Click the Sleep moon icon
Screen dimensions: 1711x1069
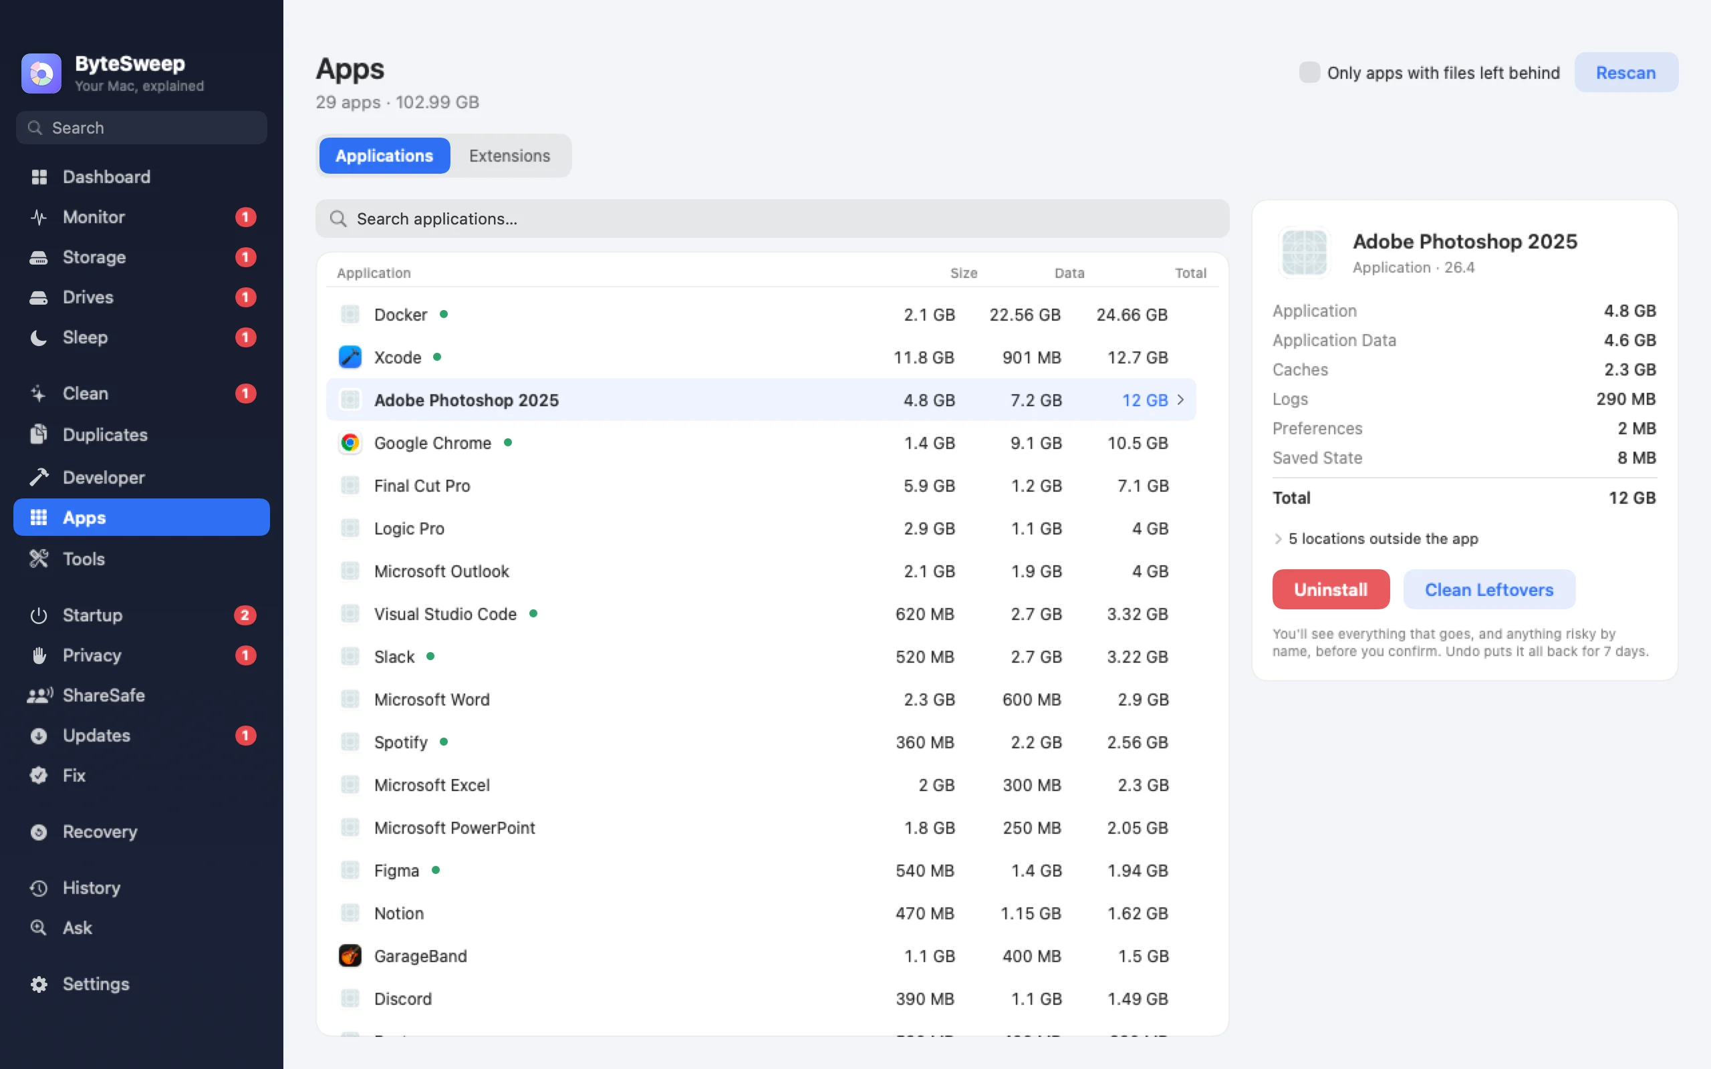coord(39,337)
